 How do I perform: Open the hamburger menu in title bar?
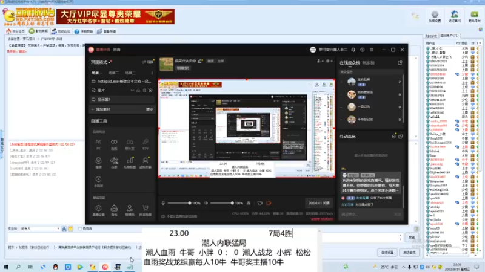tap(372, 50)
